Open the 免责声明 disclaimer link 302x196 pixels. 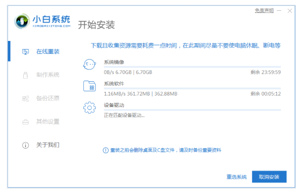[264, 10]
